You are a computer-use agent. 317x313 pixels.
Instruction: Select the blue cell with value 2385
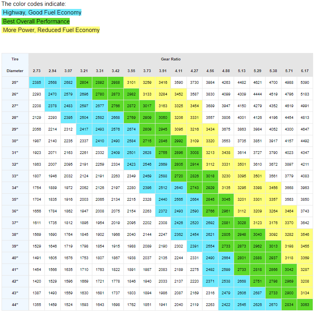[37, 83]
